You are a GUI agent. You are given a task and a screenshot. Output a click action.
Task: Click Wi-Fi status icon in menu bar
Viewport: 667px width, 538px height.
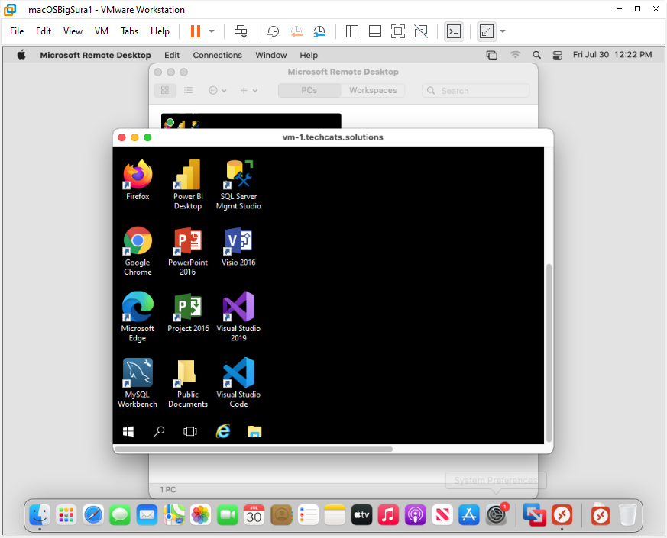(515, 55)
